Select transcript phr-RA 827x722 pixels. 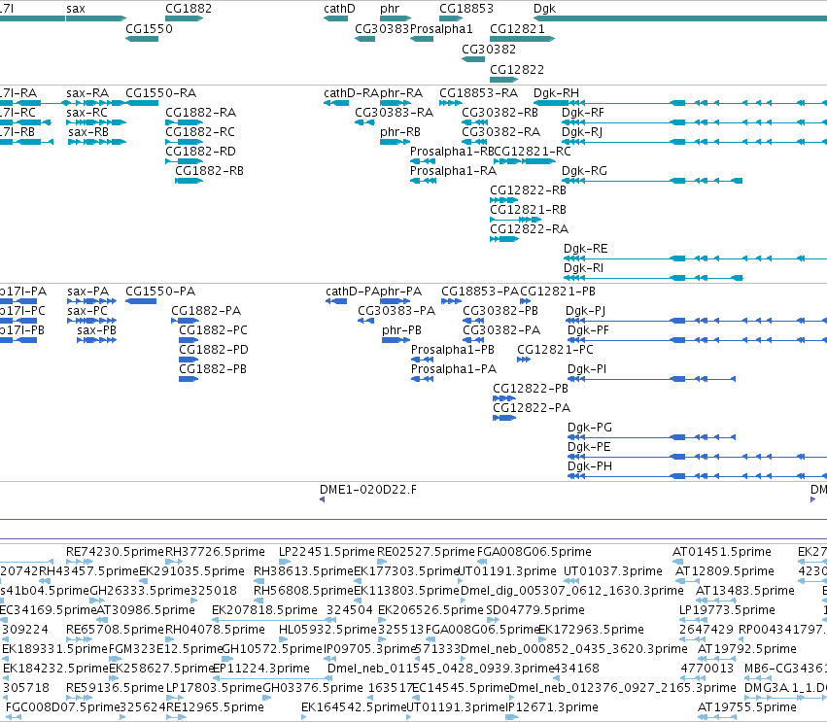coord(400,93)
